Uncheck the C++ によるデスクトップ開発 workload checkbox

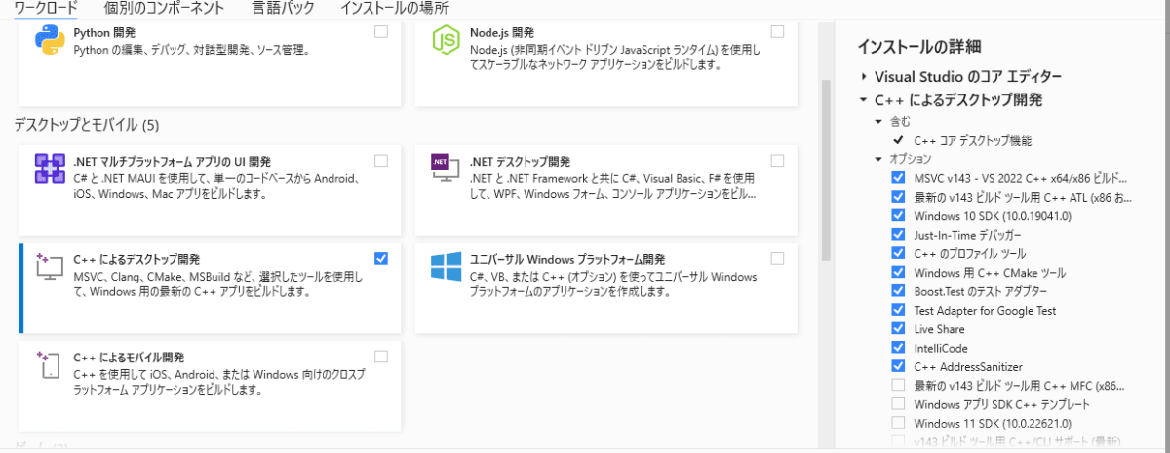pos(381,258)
